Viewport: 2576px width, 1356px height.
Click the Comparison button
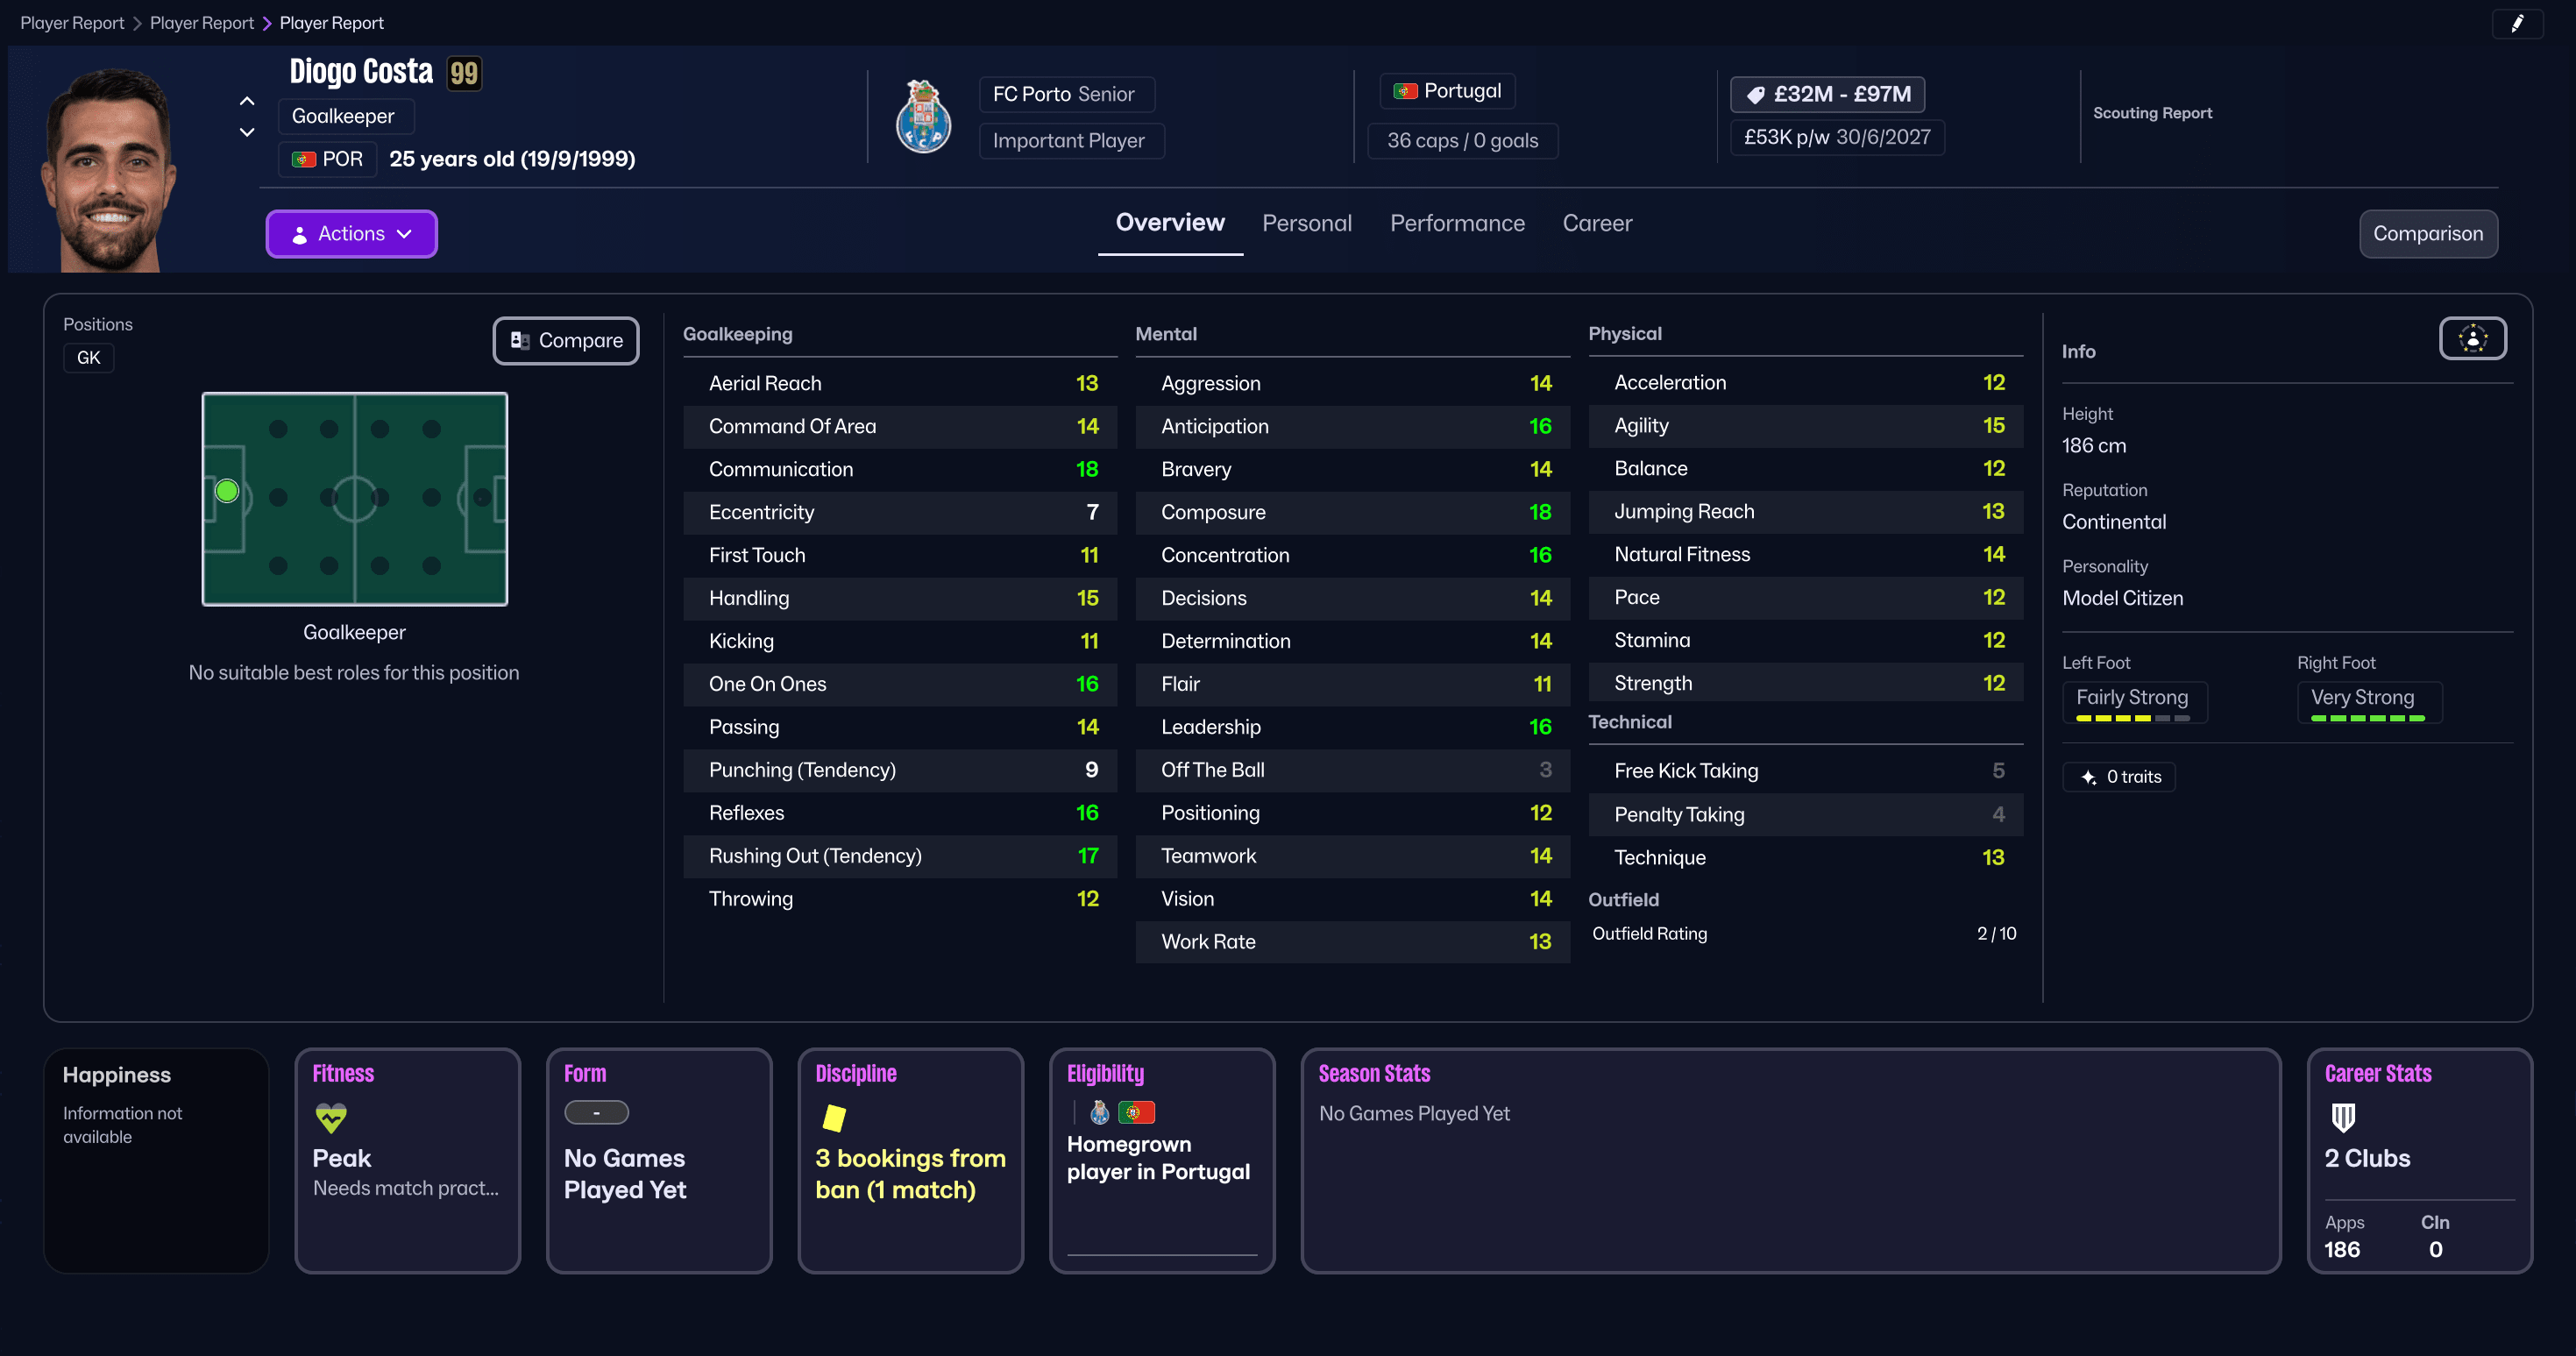[x=2428, y=233]
